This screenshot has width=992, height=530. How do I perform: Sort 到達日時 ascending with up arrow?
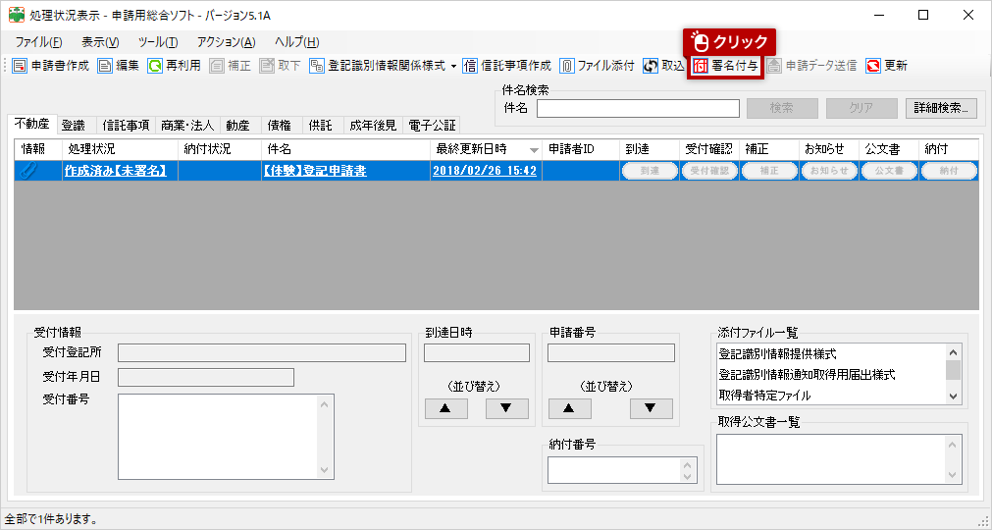pos(446,408)
